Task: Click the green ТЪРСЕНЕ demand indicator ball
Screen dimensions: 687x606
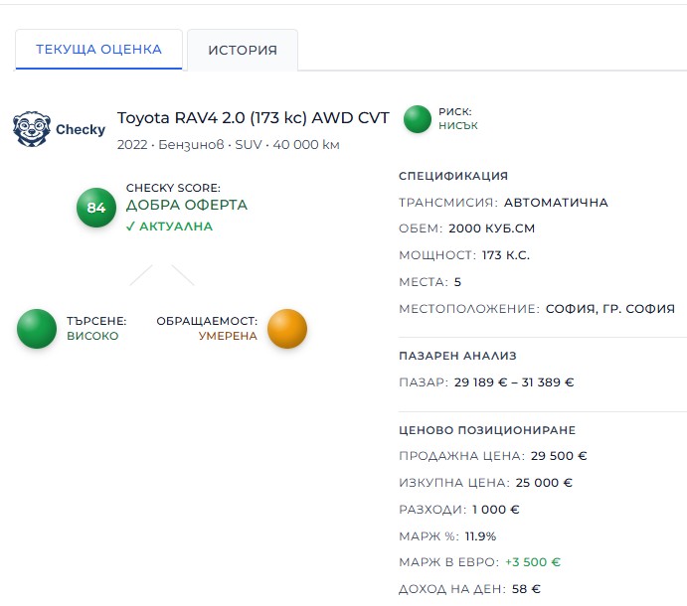Action: pyautogui.click(x=37, y=329)
